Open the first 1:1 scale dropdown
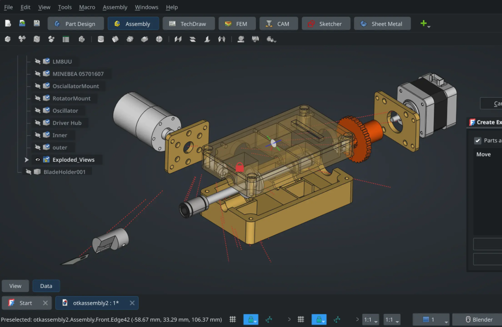502x327 pixels. click(x=370, y=320)
